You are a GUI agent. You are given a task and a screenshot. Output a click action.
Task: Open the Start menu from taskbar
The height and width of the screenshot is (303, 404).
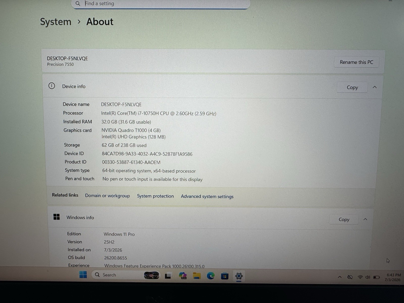pyautogui.click(x=83, y=275)
